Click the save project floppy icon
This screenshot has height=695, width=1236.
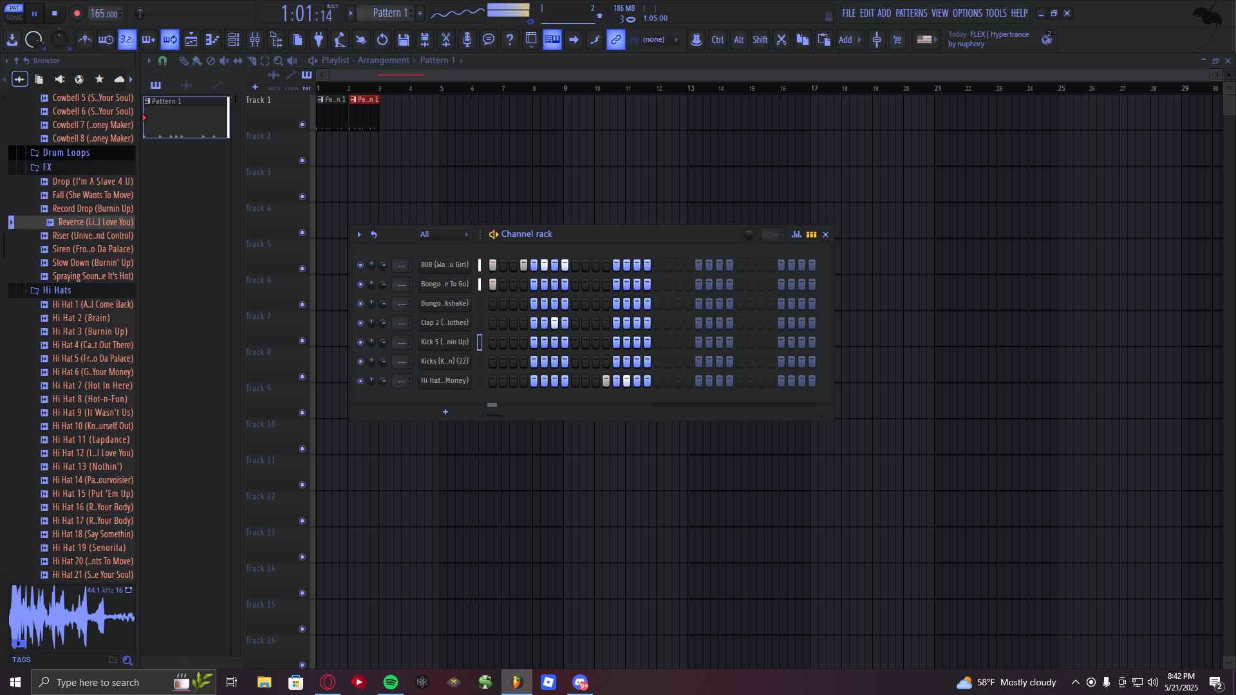tap(404, 40)
